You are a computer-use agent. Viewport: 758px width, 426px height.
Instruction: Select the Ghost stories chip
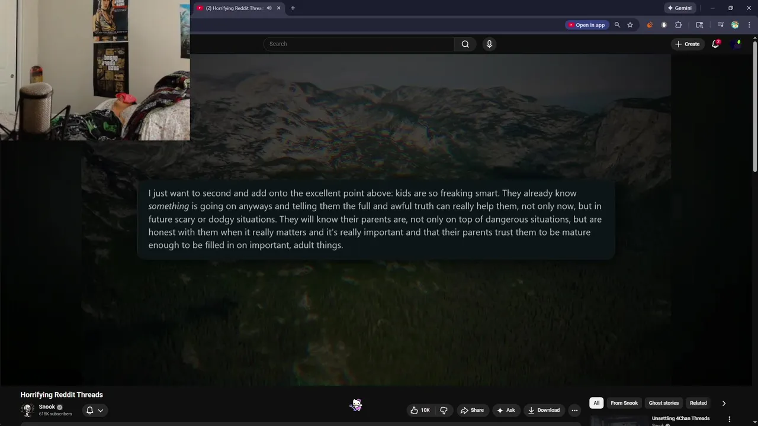coord(664,403)
